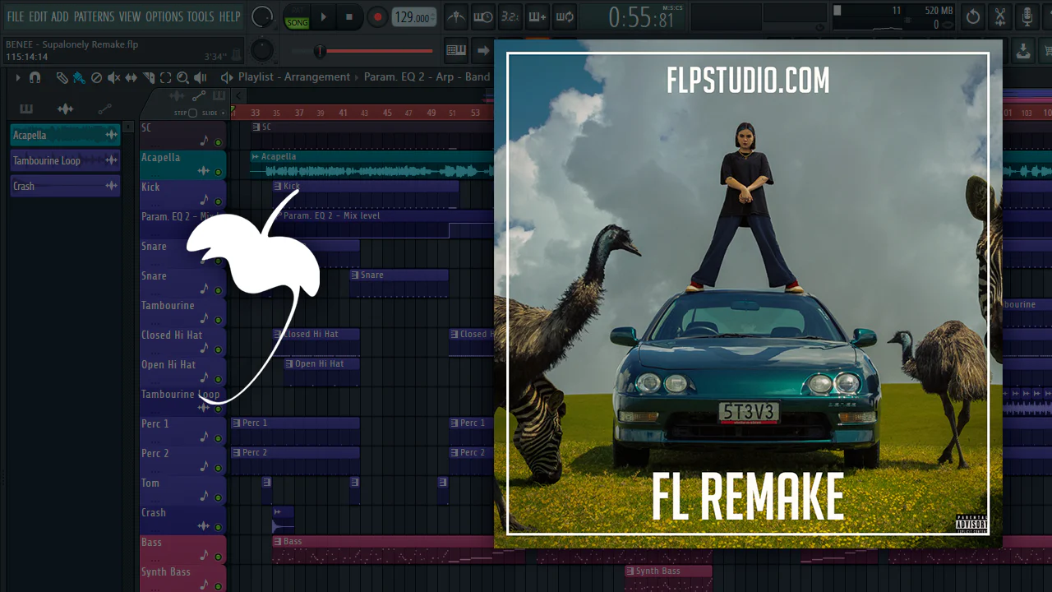Image resolution: width=1052 pixels, height=592 pixels.
Task: Open the VIEW menu
Action: tap(130, 16)
